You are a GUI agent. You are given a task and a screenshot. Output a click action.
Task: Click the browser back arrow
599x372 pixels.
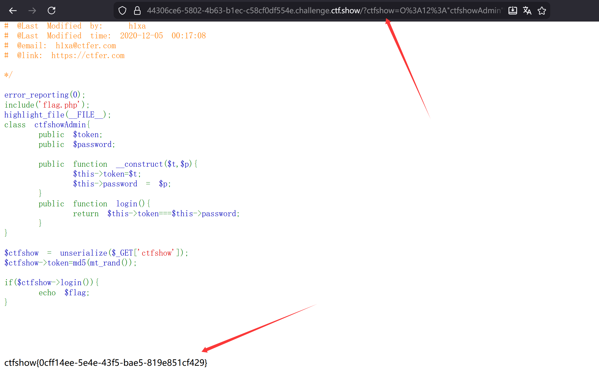pyautogui.click(x=13, y=11)
